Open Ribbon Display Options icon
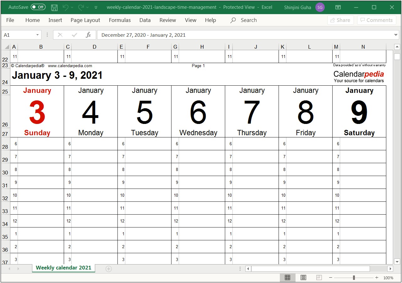Screen dimensions: 402x283 pos(338,7)
